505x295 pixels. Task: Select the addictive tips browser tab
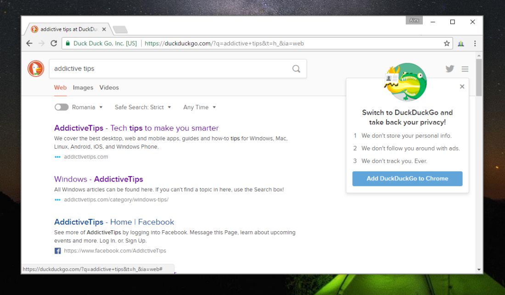68,29
